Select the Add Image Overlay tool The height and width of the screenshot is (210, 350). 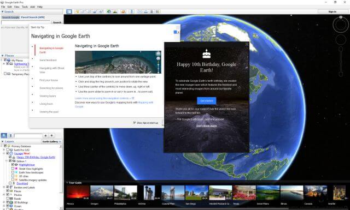[x=95, y=11]
